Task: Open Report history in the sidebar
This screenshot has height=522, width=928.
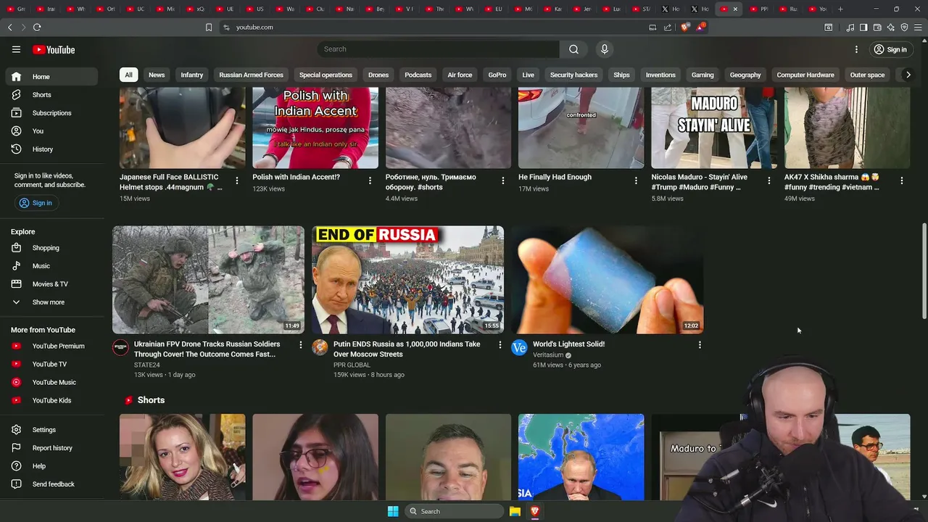Action: [51, 448]
